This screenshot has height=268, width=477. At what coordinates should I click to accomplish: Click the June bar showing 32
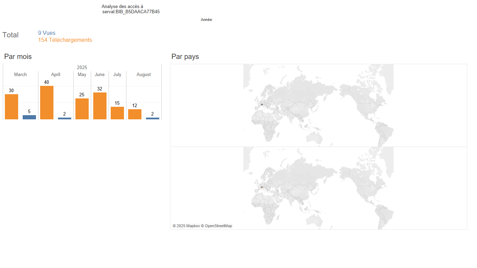(x=100, y=106)
